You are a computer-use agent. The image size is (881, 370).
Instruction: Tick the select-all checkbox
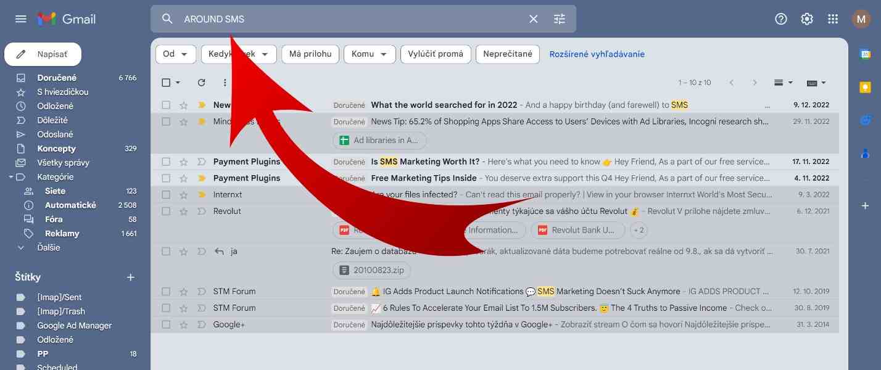click(166, 83)
